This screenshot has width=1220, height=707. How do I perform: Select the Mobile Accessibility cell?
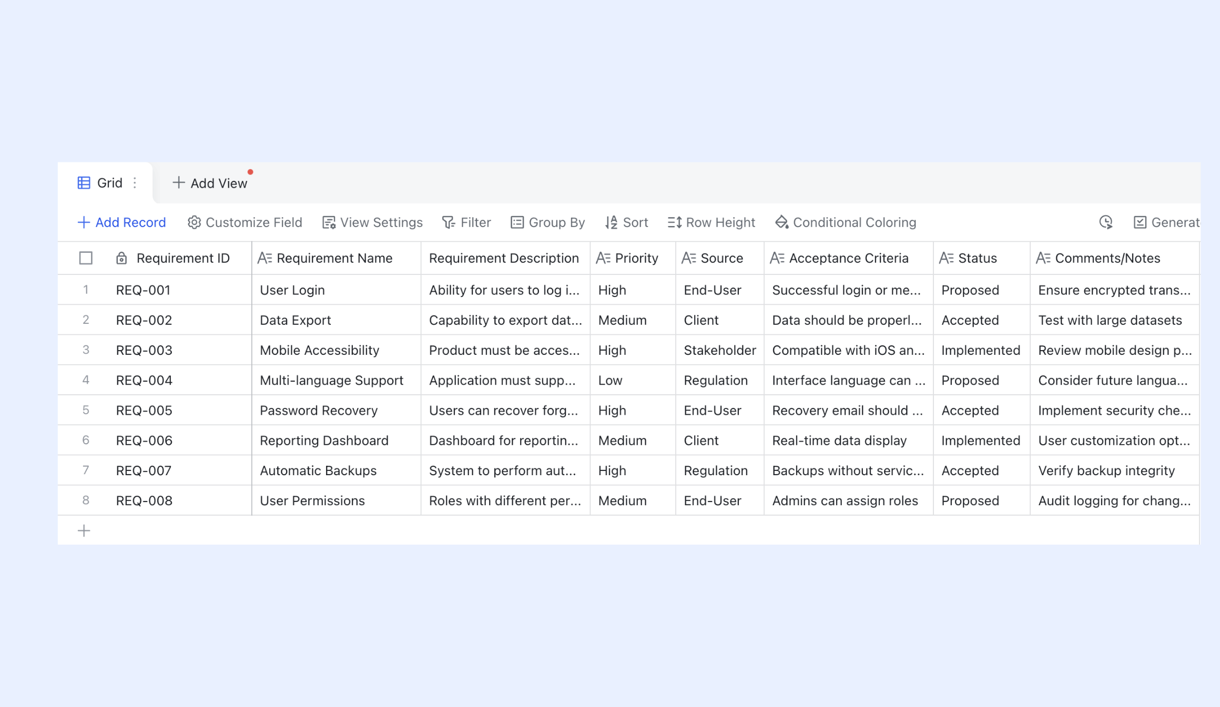click(337, 350)
